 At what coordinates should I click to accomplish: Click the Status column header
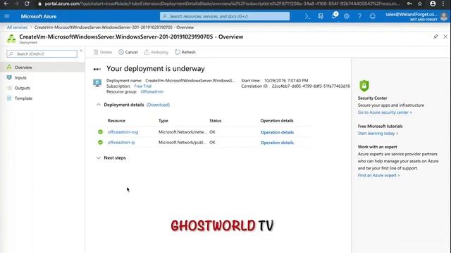tap(215, 121)
